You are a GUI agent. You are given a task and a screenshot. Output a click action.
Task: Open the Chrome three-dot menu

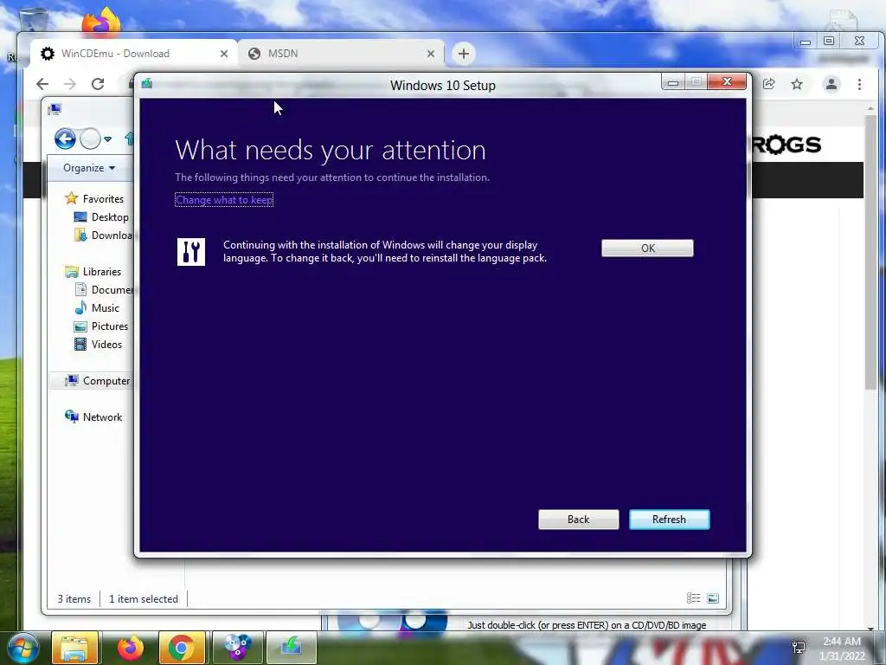(859, 84)
